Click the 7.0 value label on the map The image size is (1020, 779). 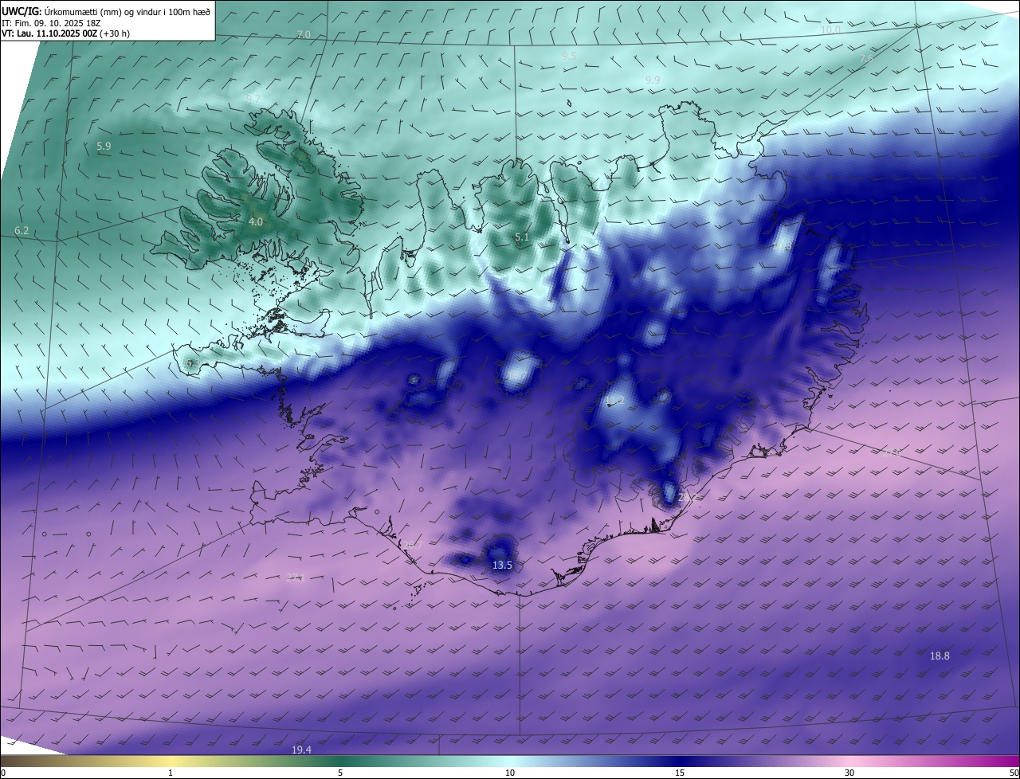pyautogui.click(x=304, y=35)
